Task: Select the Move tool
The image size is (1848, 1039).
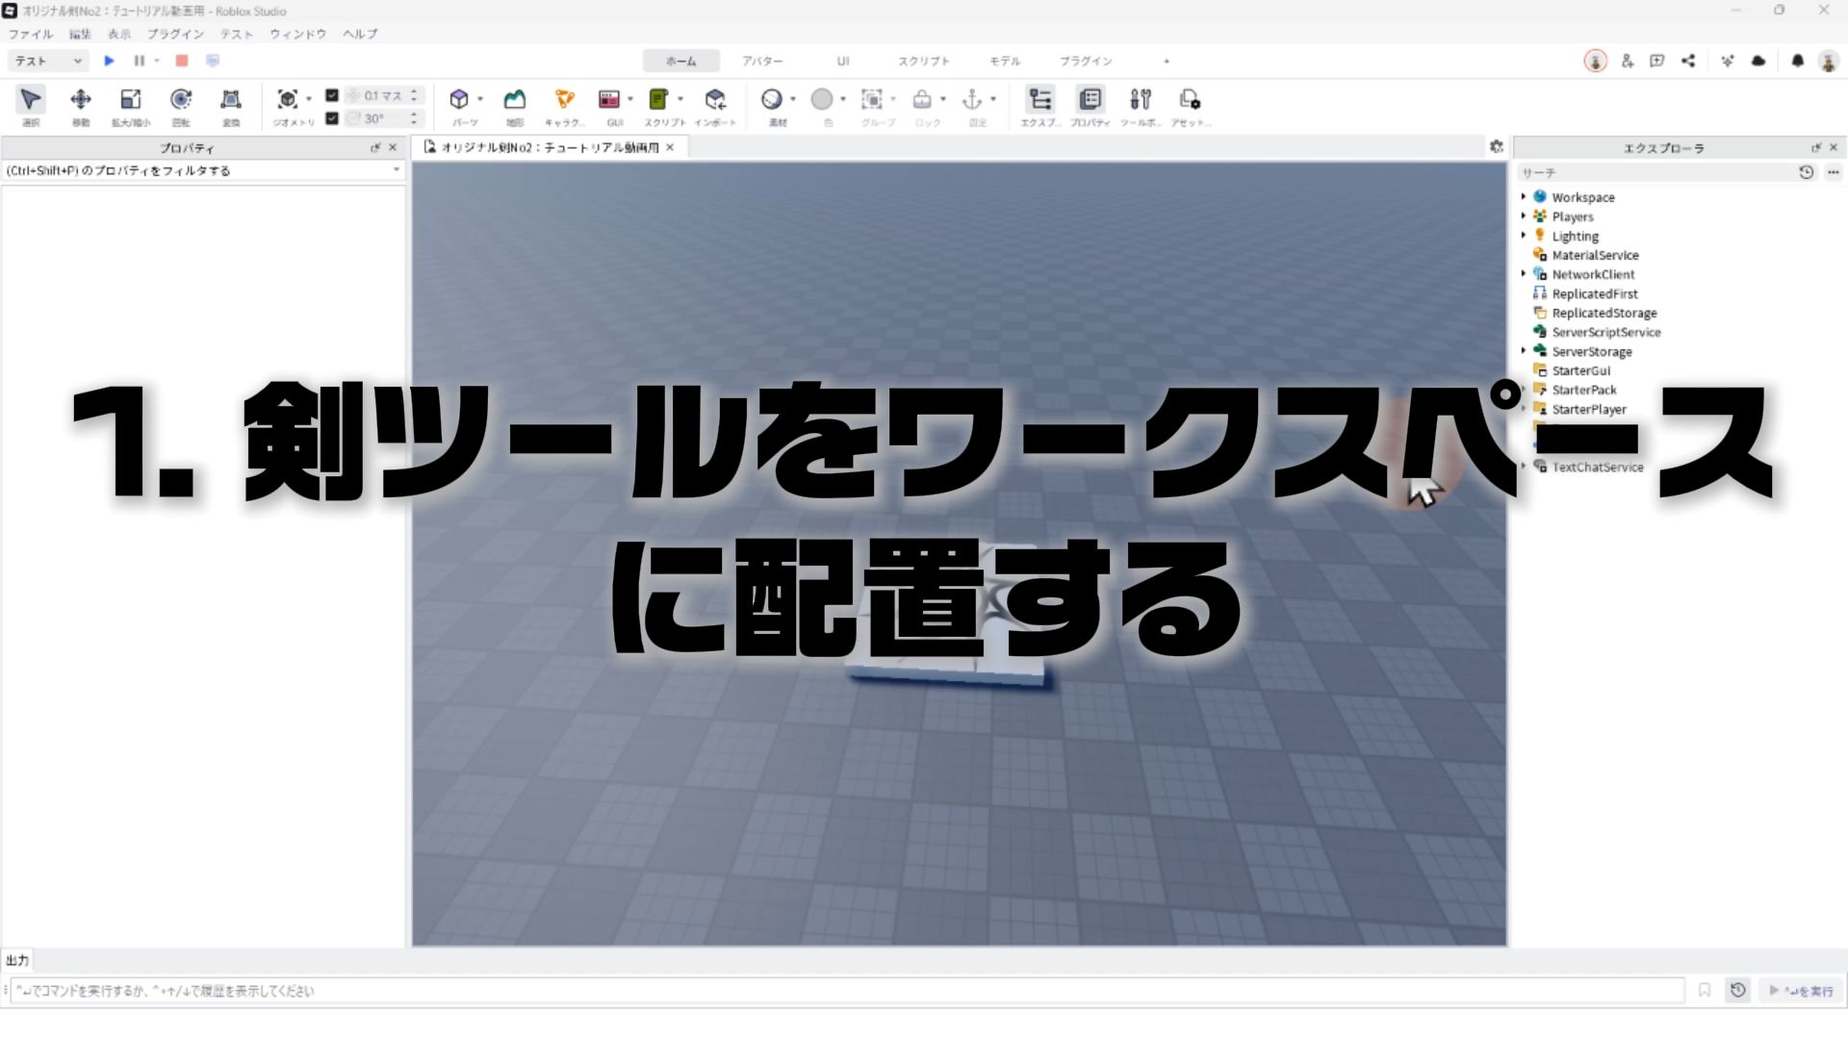Action: [x=81, y=100]
